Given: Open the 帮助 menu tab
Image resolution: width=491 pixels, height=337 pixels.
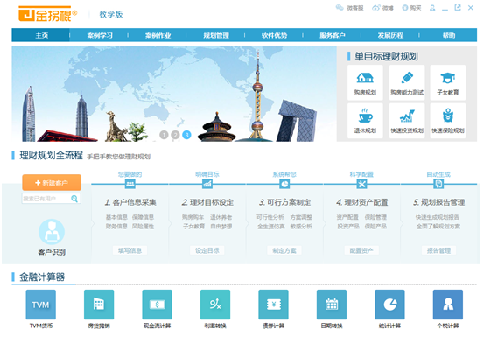Looking at the screenshot, I should (x=449, y=35).
